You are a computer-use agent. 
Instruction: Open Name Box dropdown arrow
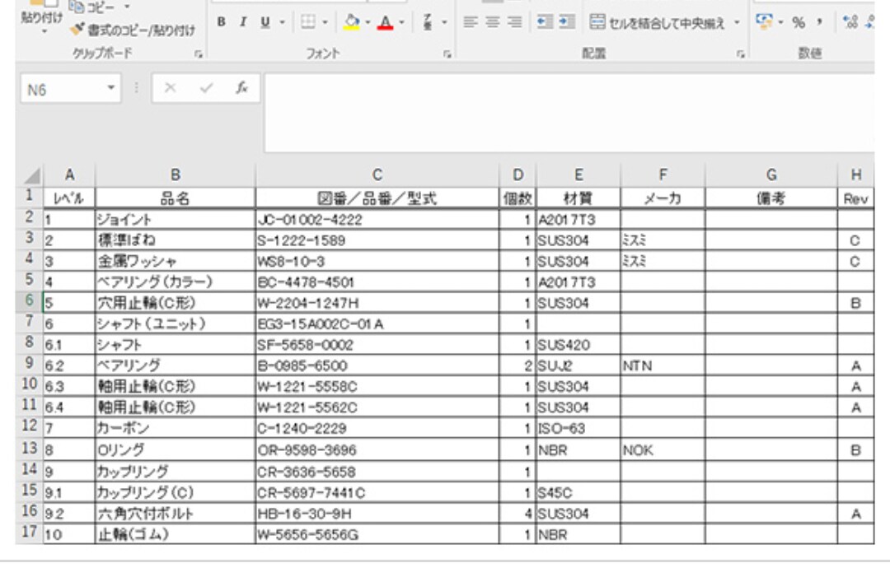tap(111, 88)
